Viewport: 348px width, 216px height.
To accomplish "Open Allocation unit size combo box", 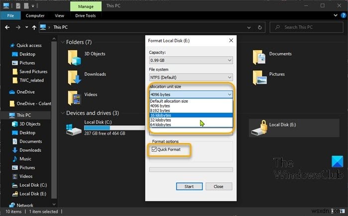I will tap(191, 94).
